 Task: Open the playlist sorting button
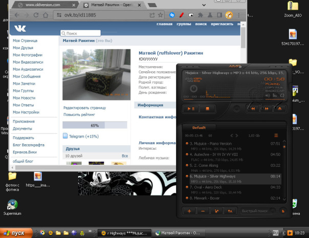tap(230, 211)
